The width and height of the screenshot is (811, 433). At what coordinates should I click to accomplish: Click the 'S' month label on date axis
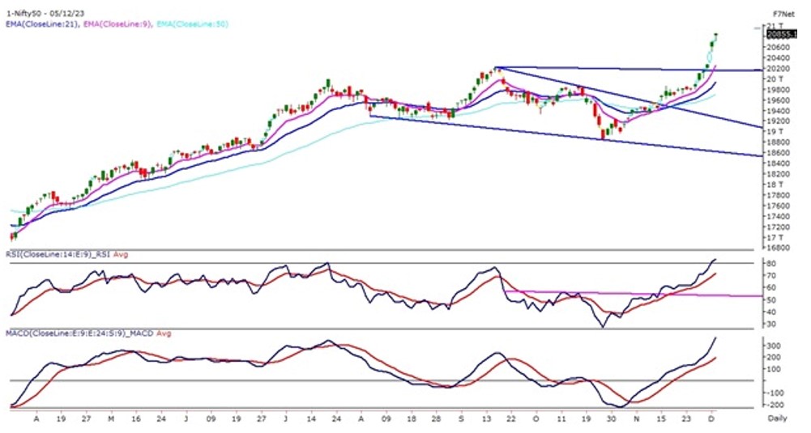[x=461, y=419]
